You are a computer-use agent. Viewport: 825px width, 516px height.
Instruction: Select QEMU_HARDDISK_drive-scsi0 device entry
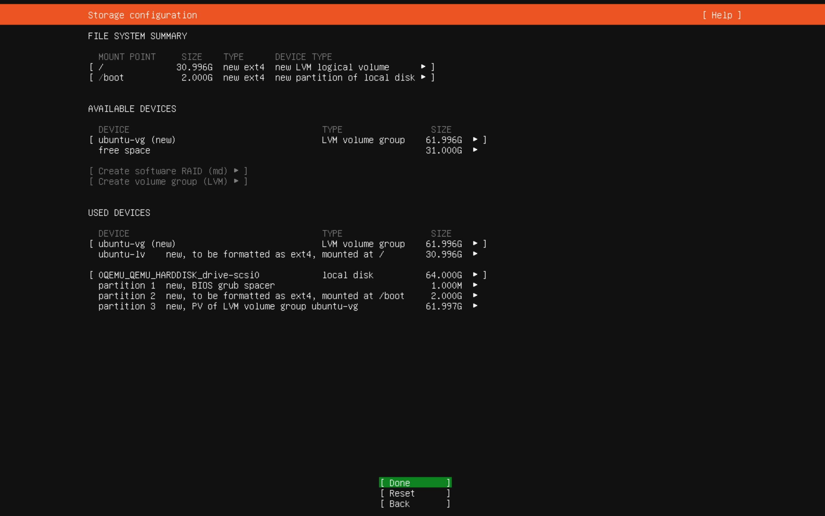(179, 275)
